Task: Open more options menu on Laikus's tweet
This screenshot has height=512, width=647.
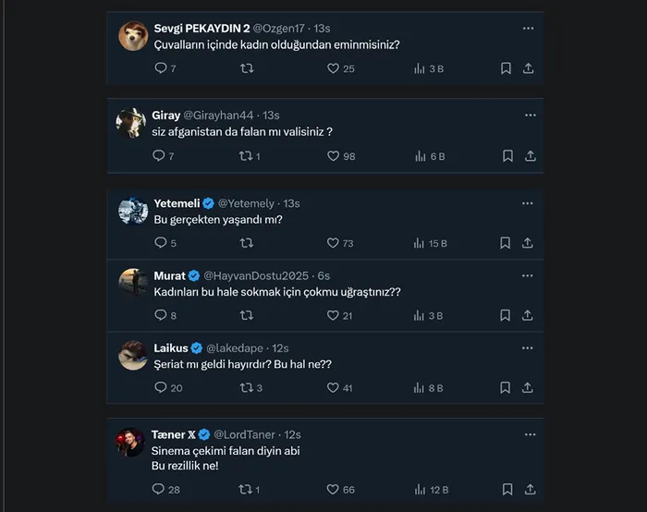Action: 529,347
